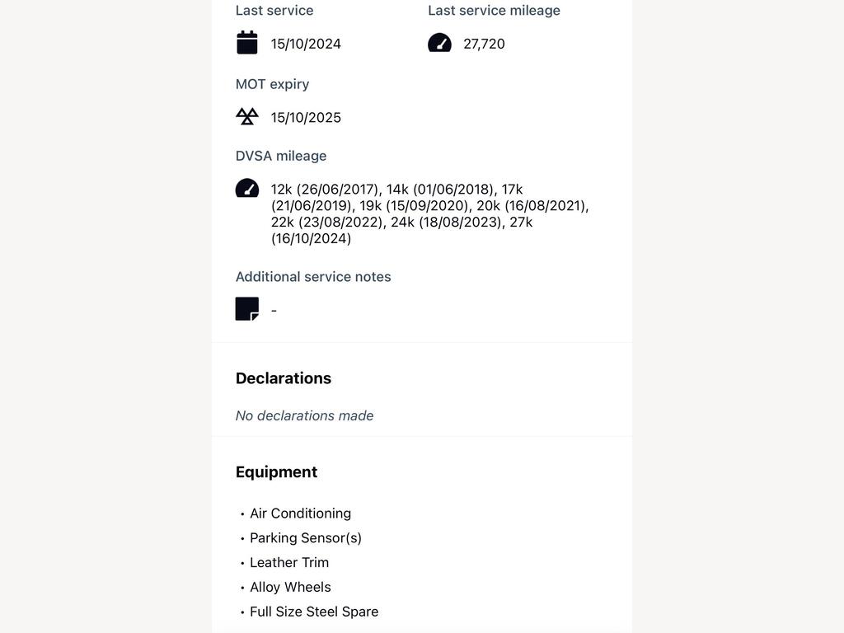The height and width of the screenshot is (633, 844).
Task: Select the Parking Sensor(s) equipment item
Action: [x=306, y=537]
